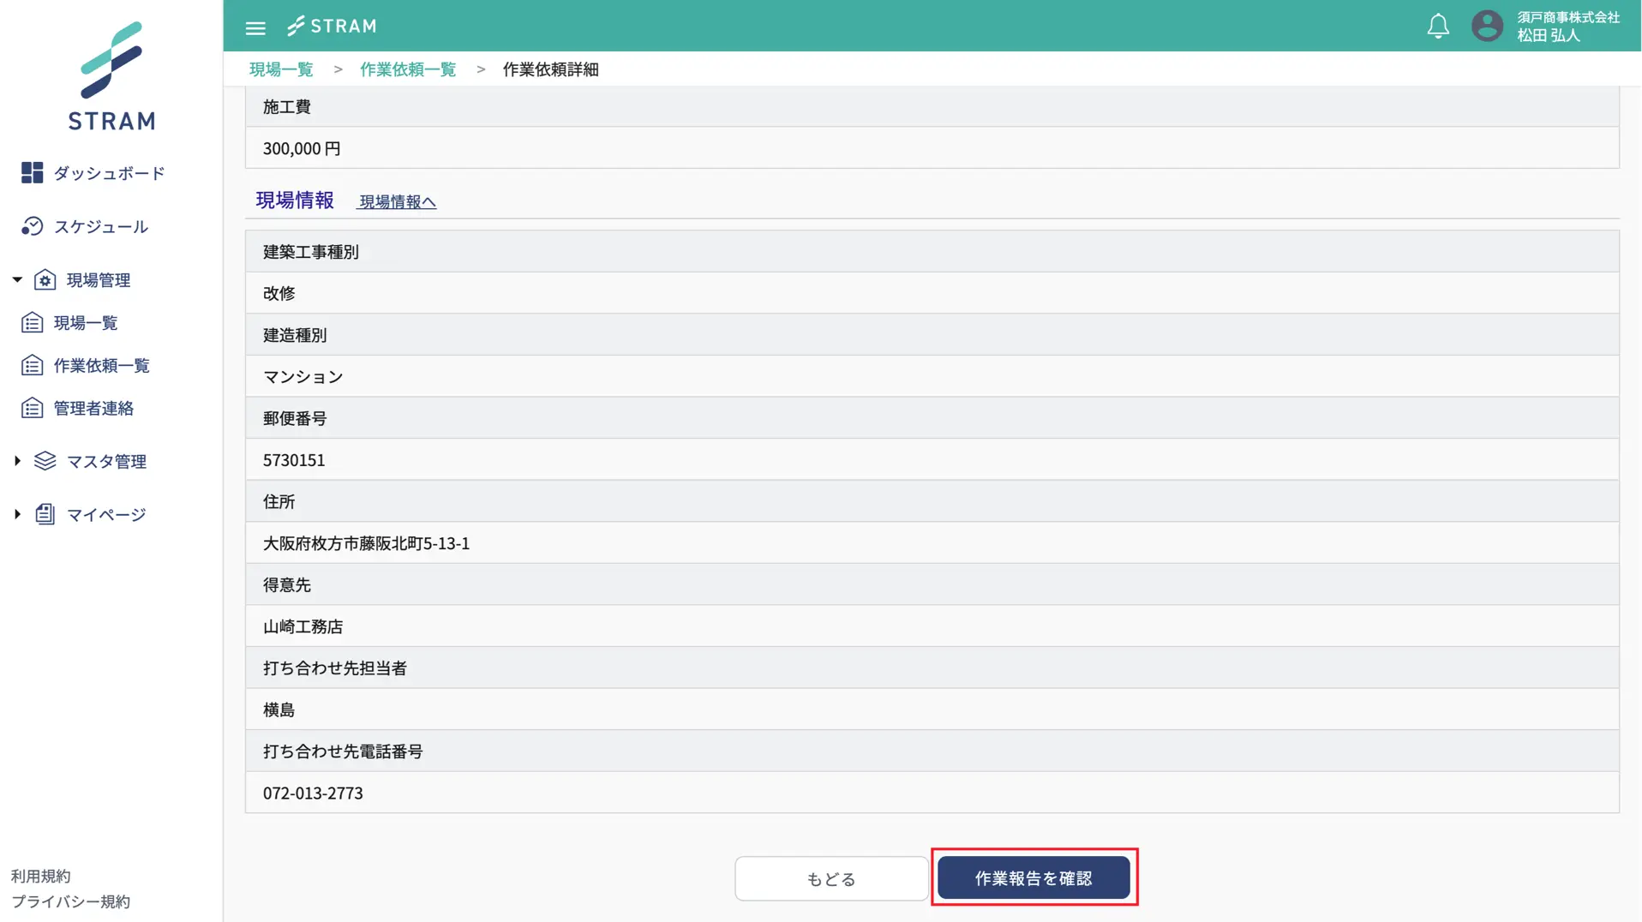The height and width of the screenshot is (922, 1642).
Task: Click the 現場管理 house-gear icon
Action: [x=45, y=280]
